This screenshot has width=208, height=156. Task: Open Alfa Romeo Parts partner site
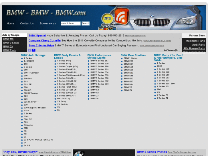click(x=194, y=48)
